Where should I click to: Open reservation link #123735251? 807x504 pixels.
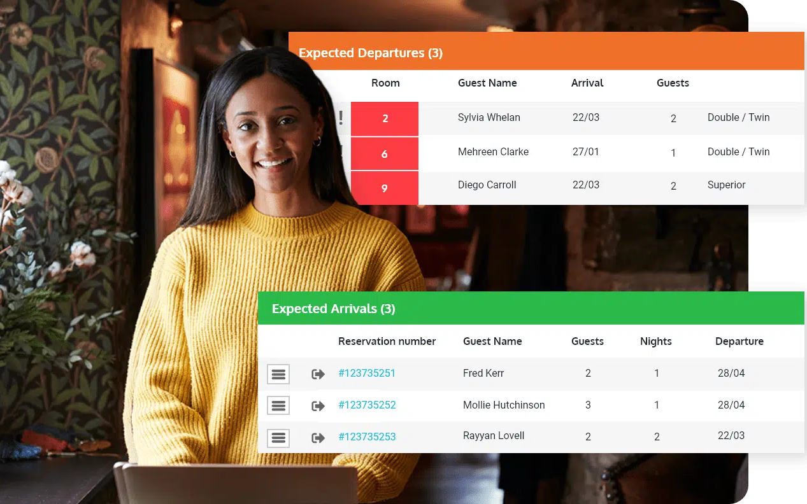(367, 374)
